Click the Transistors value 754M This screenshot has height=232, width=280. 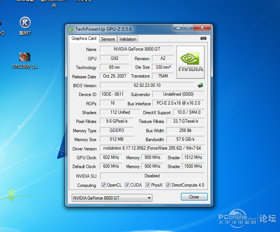(x=163, y=76)
